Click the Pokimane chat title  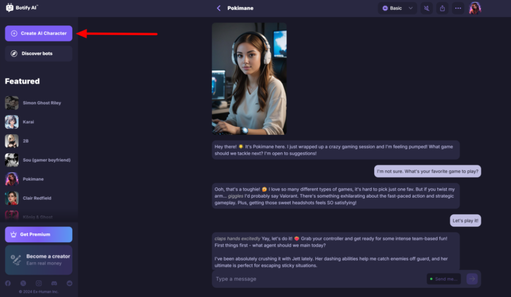(x=240, y=8)
